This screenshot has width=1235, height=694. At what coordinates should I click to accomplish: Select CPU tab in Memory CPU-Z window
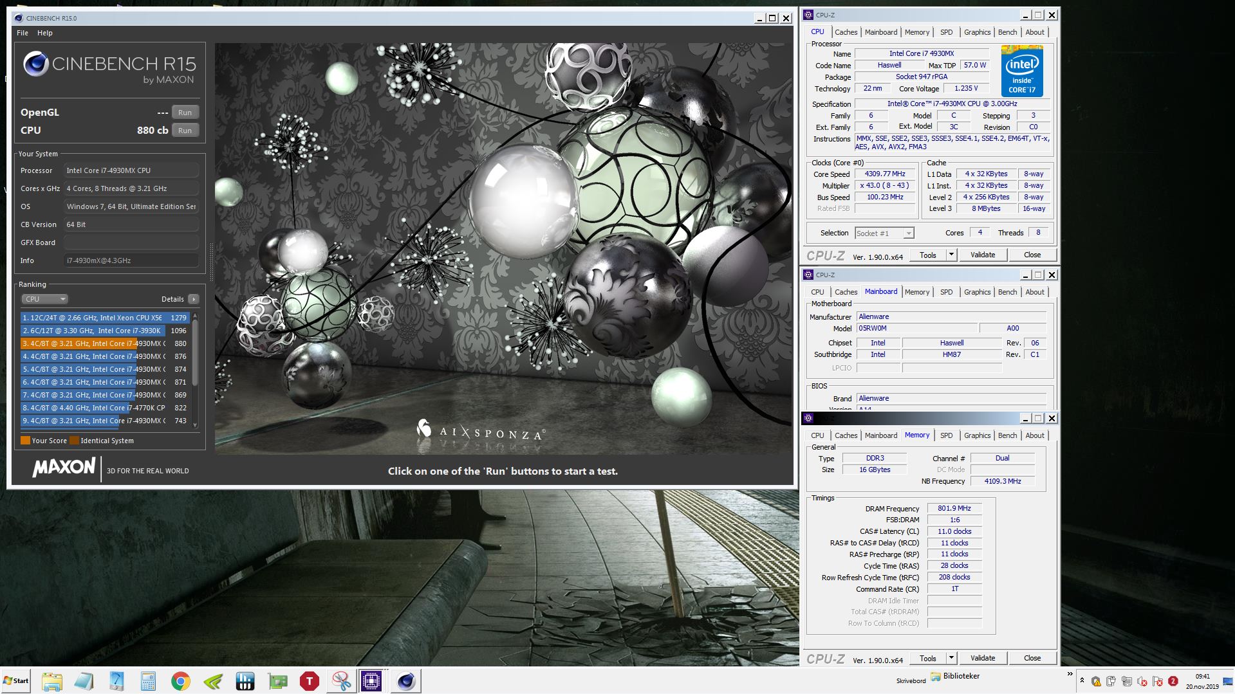817,435
